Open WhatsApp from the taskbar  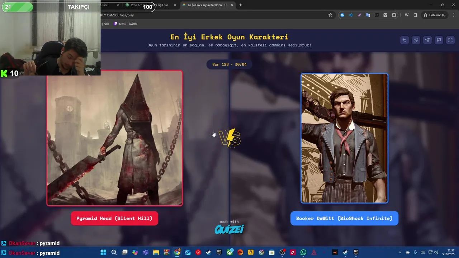tap(303, 252)
